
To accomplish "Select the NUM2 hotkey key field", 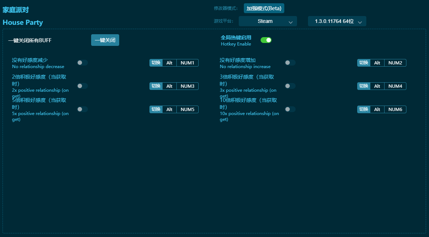I will pos(395,63).
